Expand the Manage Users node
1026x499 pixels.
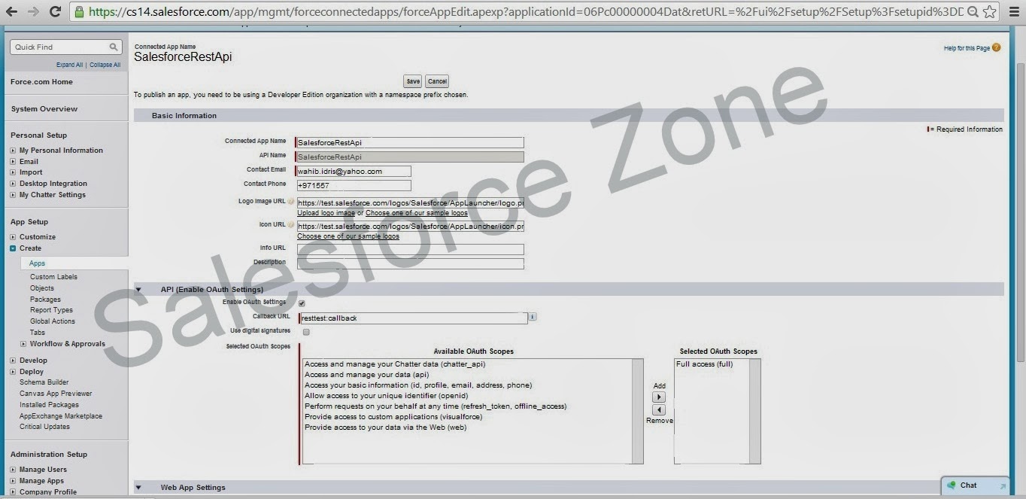tap(13, 470)
